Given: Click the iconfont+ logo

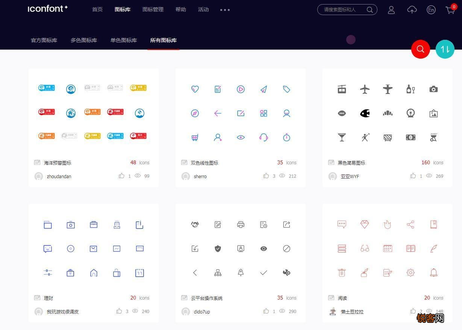Looking at the screenshot, I should [48, 9].
